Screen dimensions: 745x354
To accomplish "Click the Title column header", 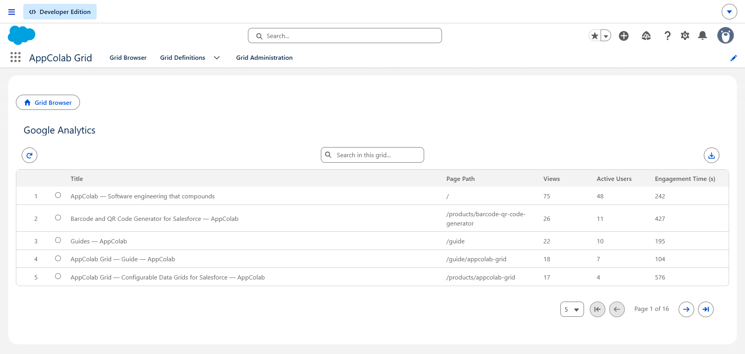I will (77, 179).
